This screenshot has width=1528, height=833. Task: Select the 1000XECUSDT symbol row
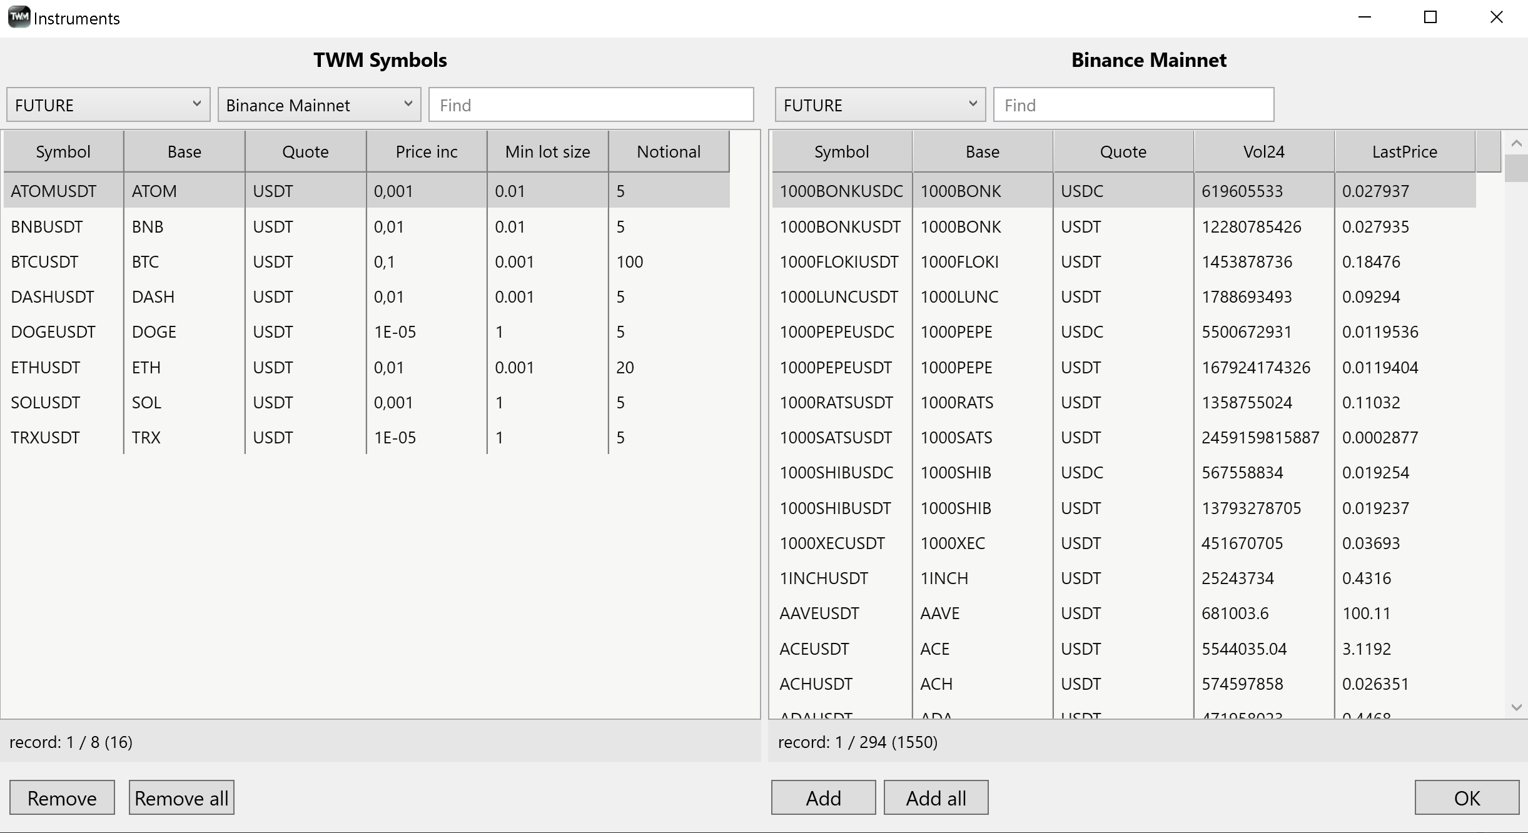click(1124, 543)
